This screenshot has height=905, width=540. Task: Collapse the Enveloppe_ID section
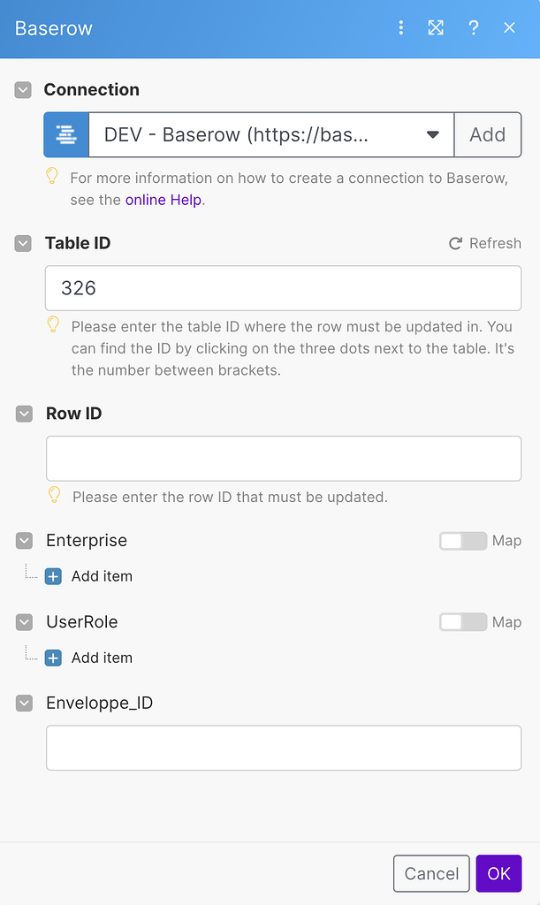(23, 703)
